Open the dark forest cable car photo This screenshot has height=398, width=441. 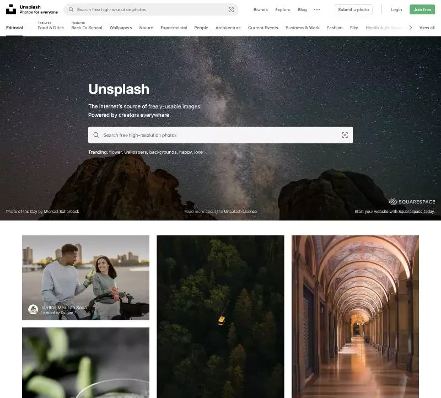[220, 317]
